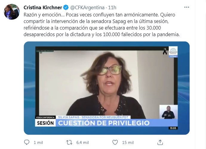This screenshot has width=206, height=149.
Task: Open the @CFKArgentina handle link
Action: (87, 7)
